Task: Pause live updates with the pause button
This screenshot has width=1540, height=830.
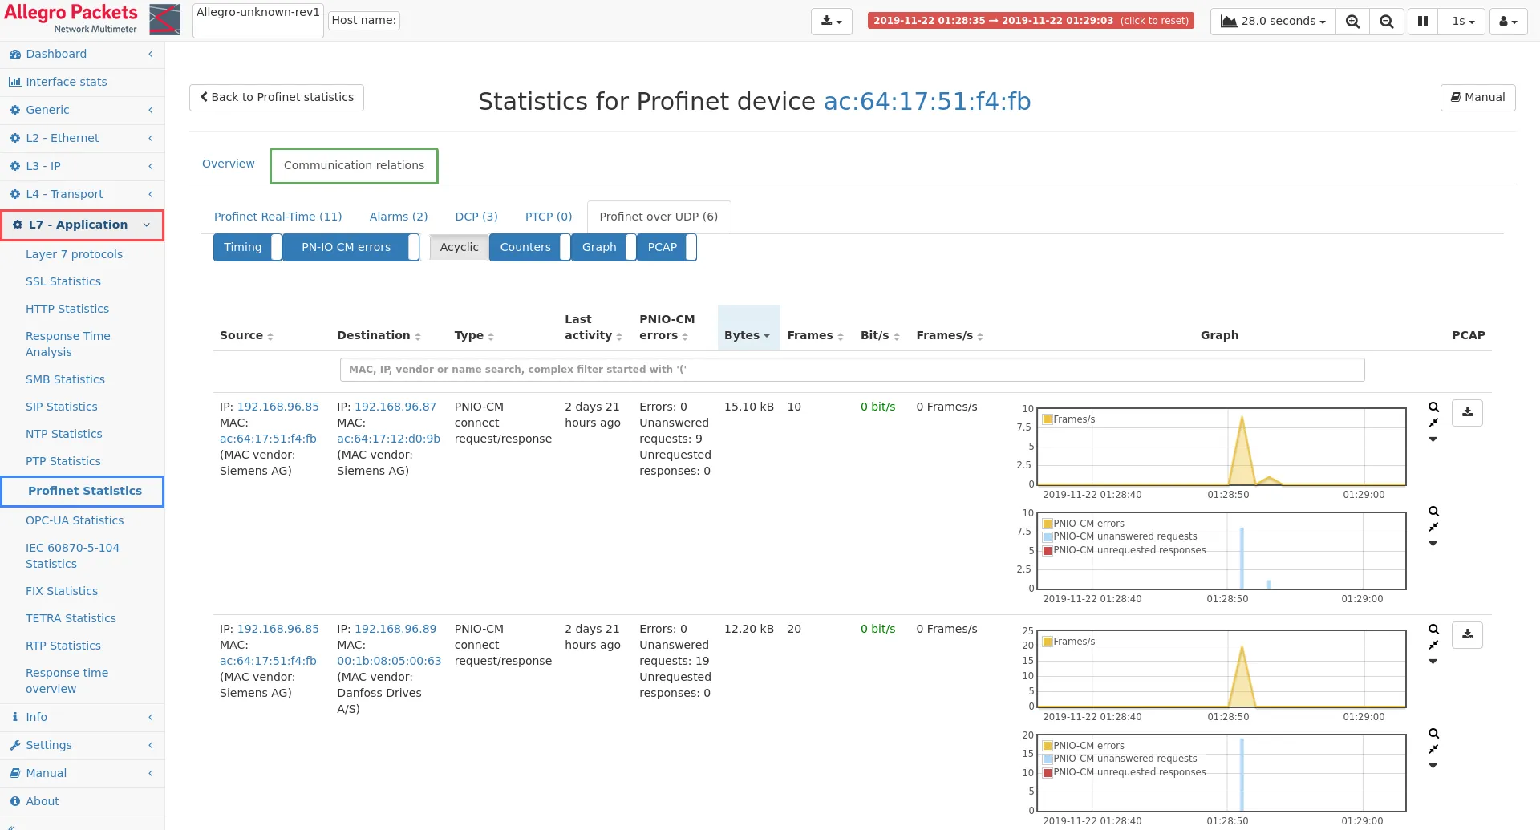Action: pyautogui.click(x=1423, y=22)
